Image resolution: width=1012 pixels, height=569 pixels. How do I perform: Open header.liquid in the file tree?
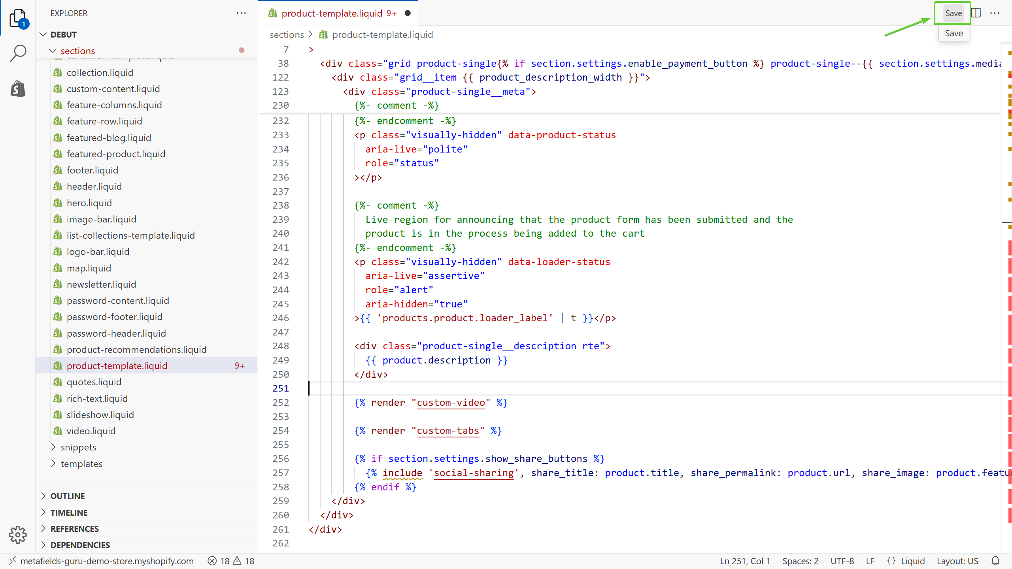[94, 187]
